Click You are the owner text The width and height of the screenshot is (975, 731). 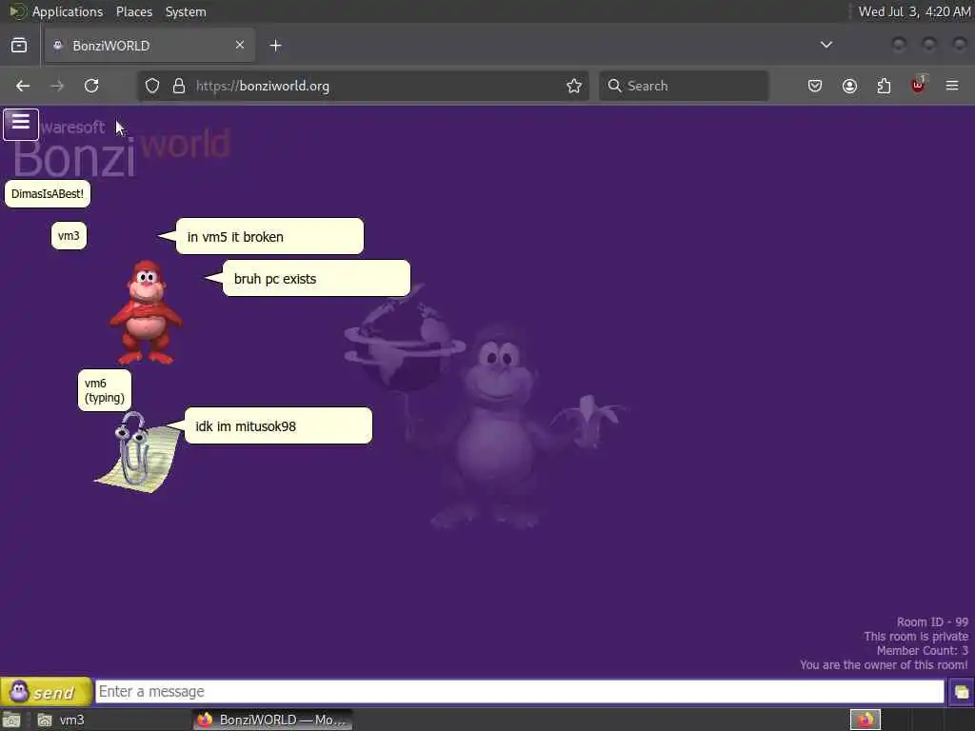tap(884, 665)
